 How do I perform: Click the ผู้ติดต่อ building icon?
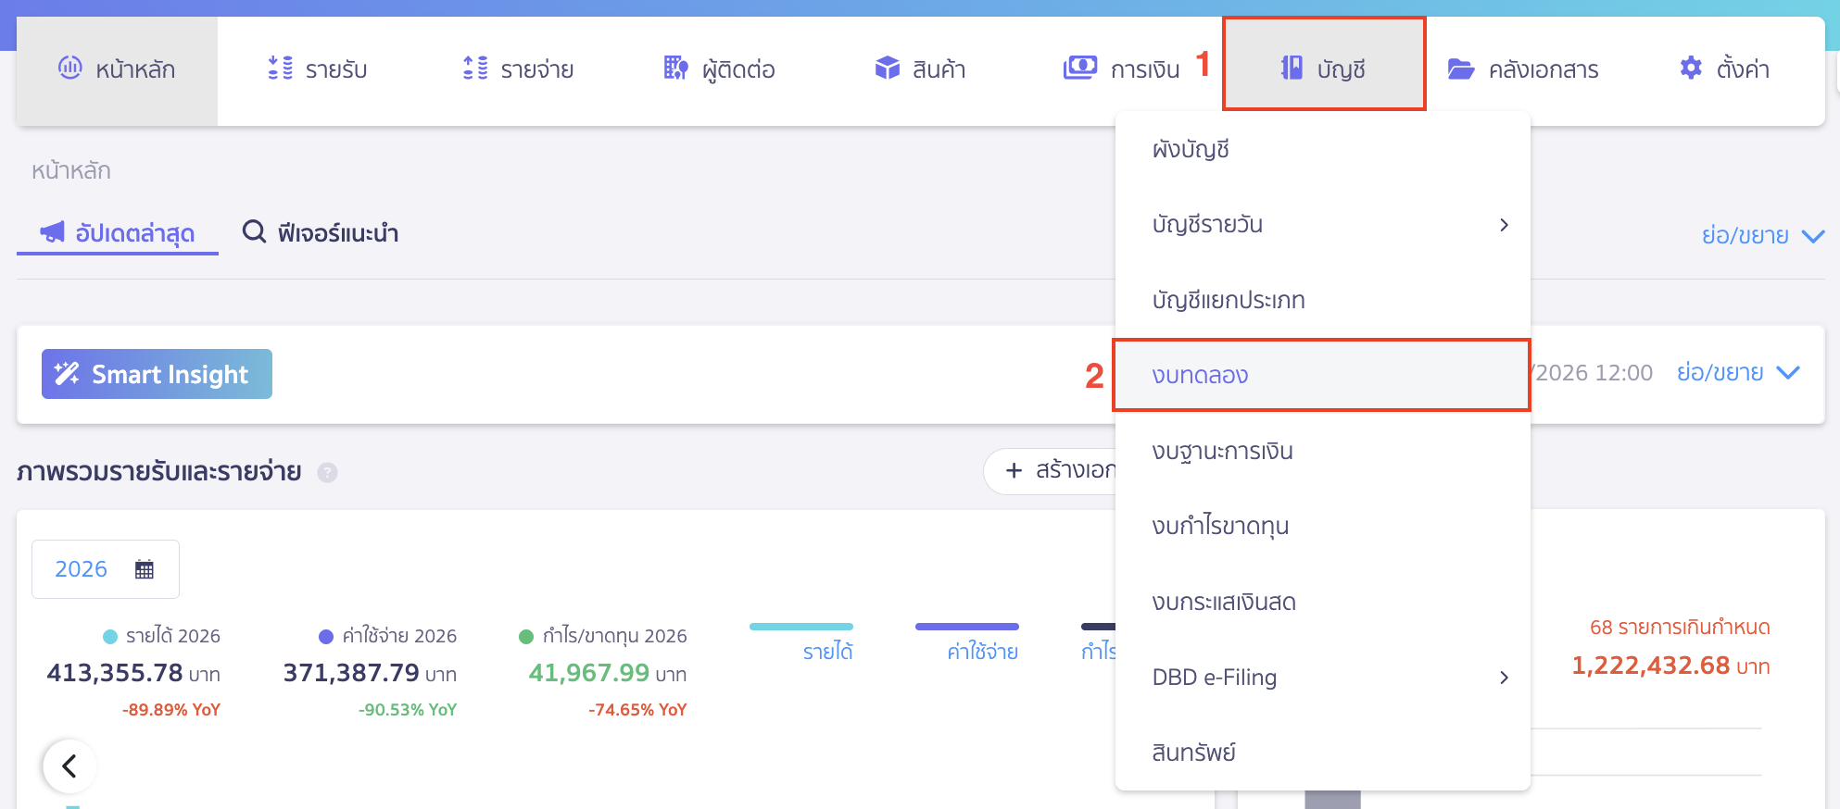[x=675, y=68]
